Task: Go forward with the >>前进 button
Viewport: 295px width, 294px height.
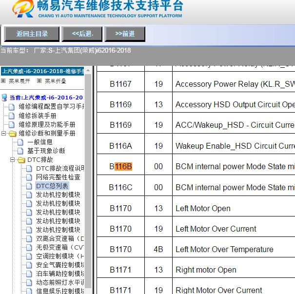Action: click(125, 34)
